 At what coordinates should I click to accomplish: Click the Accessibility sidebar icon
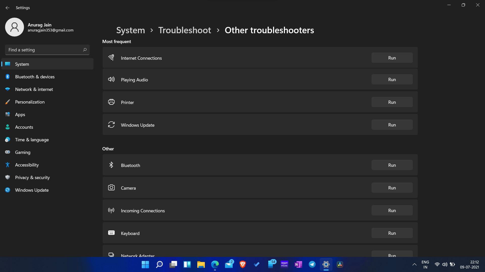point(8,165)
